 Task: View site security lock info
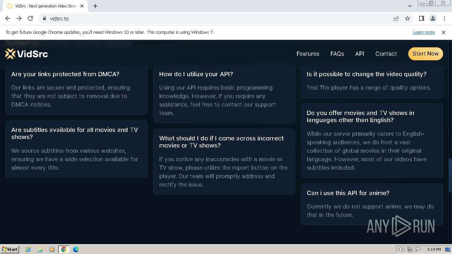tap(44, 18)
